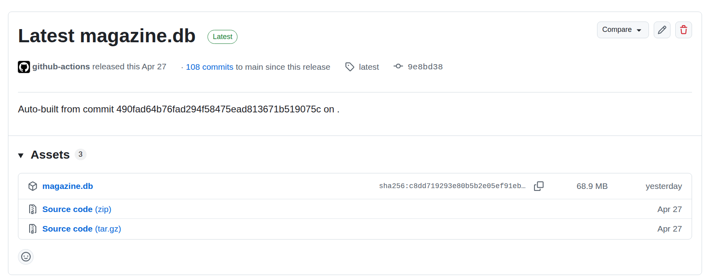Image resolution: width=708 pixels, height=279 pixels.
Task: Click the pencil edit release icon
Action: (662, 30)
